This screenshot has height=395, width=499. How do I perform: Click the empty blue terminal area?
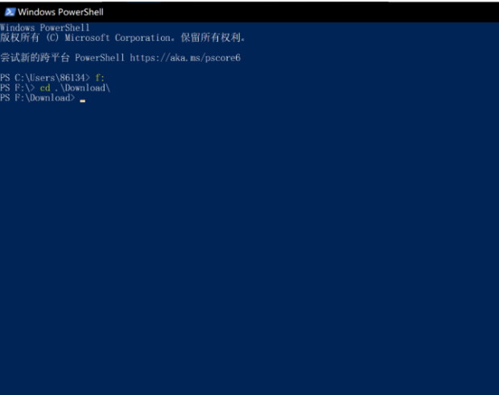tap(249, 238)
